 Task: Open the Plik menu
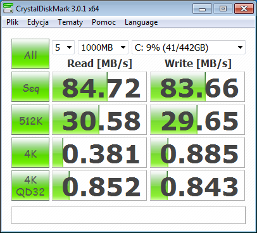tap(12, 22)
